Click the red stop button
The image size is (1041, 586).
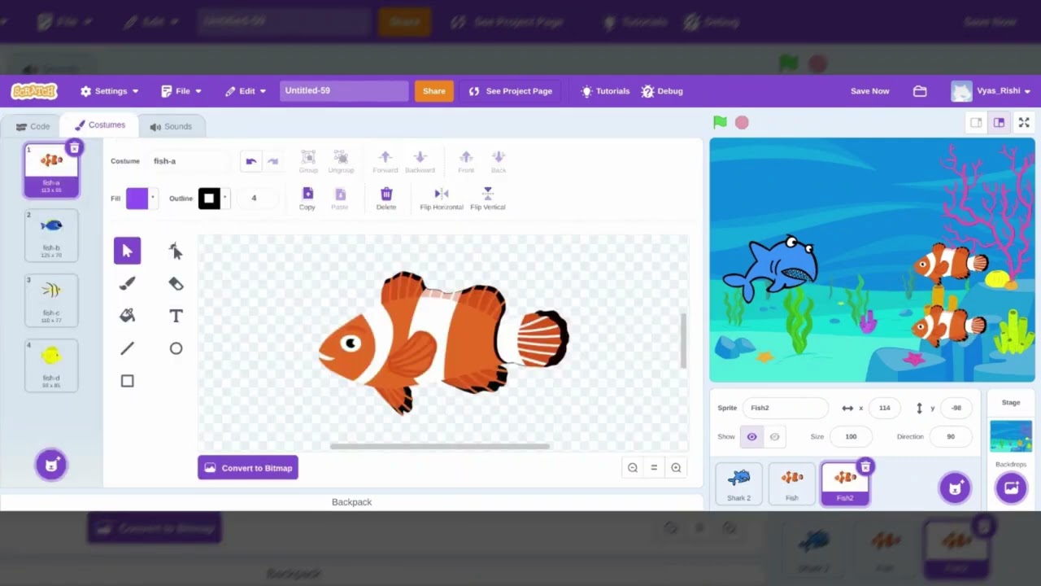[742, 122]
